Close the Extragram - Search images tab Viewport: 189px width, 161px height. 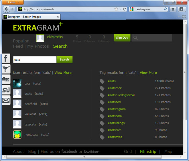(58, 17)
